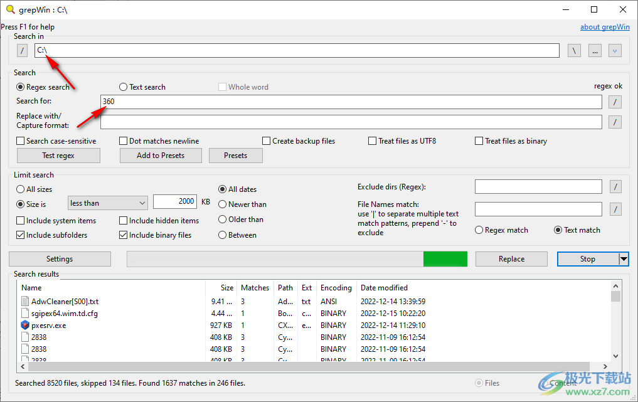The height and width of the screenshot is (402, 638).
Task: Select Newer than date option
Action: 242,204
